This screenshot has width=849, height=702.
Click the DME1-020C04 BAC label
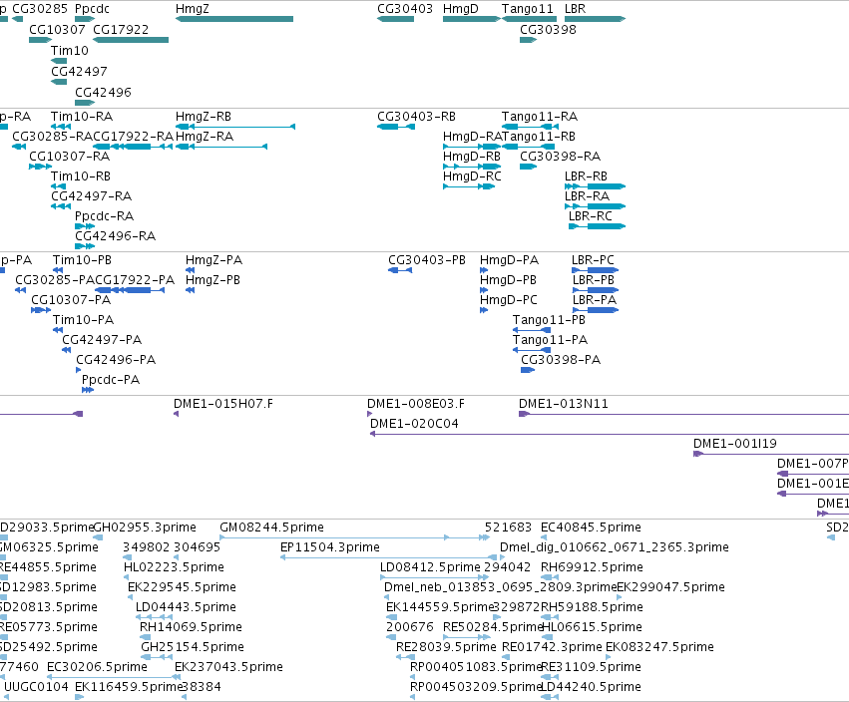pos(414,424)
